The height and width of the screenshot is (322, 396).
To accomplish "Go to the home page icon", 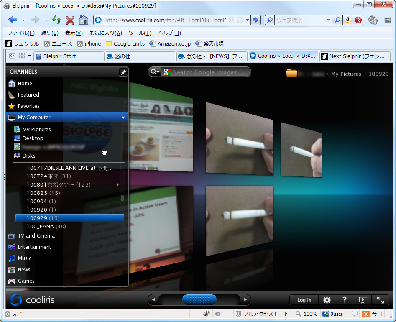I will click(83, 20).
